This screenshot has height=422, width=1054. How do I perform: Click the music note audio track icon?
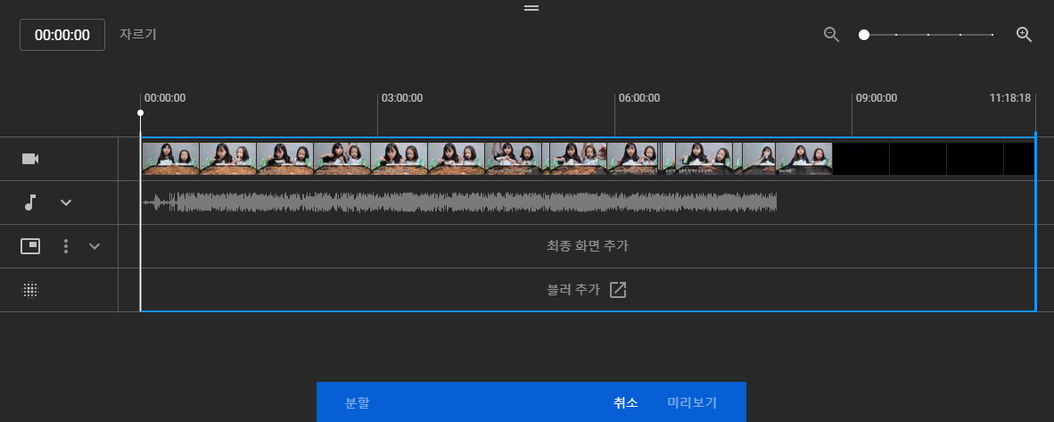[30, 203]
